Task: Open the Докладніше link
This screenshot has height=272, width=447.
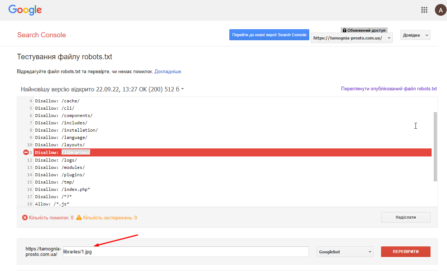Action: pyautogui.click(x=168, y=72)
